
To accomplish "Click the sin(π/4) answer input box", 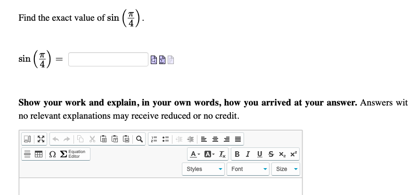I will pyautogui.click(x=108, y=59).
